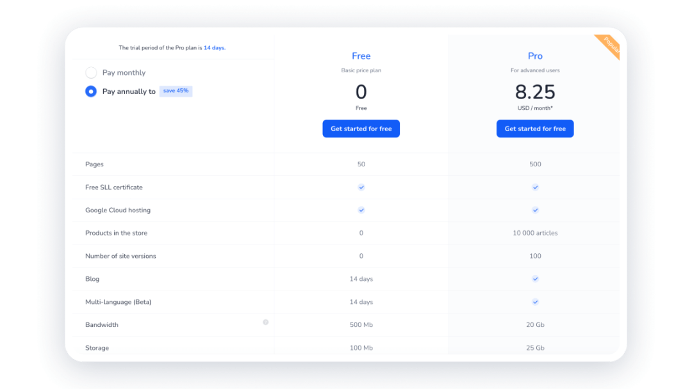The width and height of the screenshot is (692, 389).
Task: Select the Pay monthly radio button
Action: [x=91, y=72]
